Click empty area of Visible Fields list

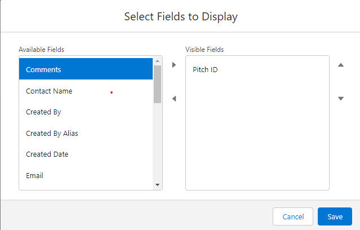point(257,141)
